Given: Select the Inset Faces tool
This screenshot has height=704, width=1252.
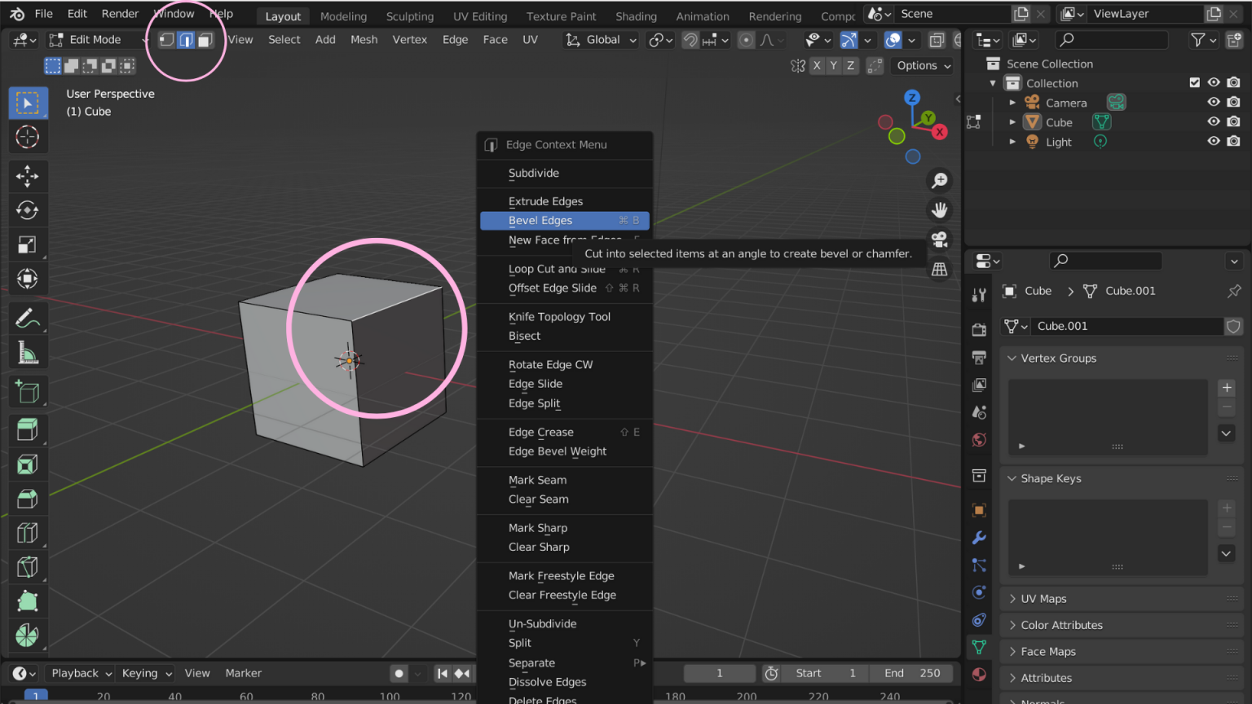Looking at the screenshot, I should [28, 464].
